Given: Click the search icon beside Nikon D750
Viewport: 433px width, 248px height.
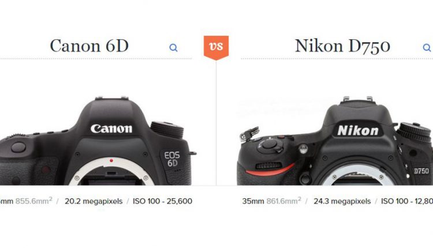Looking at the screenshot, I should [427, 48].
